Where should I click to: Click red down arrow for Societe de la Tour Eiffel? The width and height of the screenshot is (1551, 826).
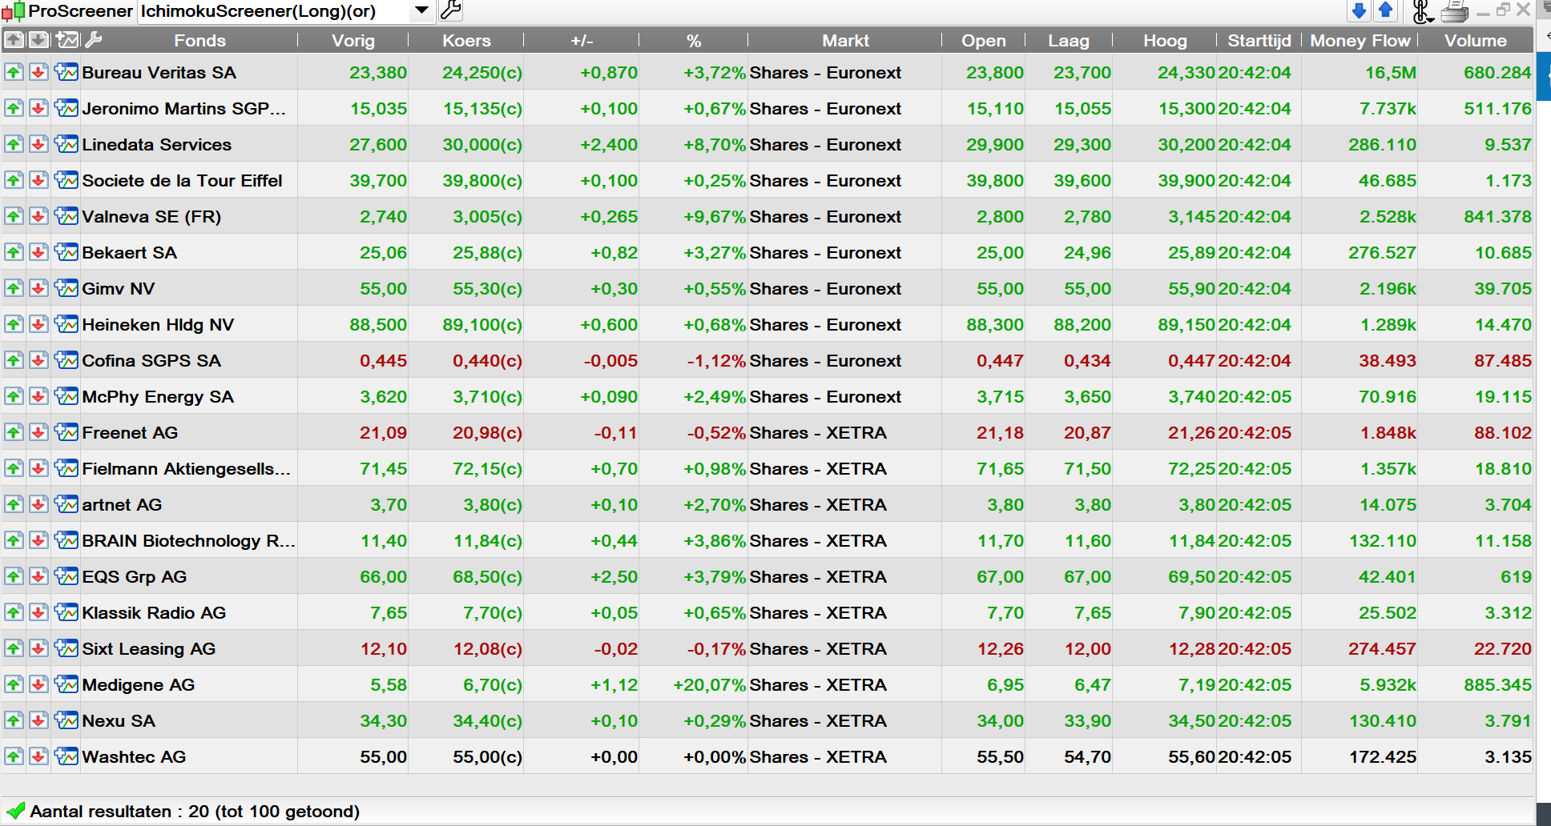coord(38,180)
